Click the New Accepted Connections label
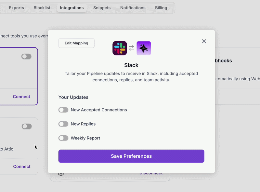 tap(99, 110)
